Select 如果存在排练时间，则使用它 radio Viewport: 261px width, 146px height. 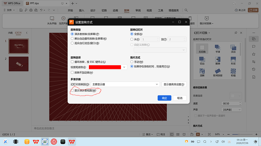pos(132,66)
